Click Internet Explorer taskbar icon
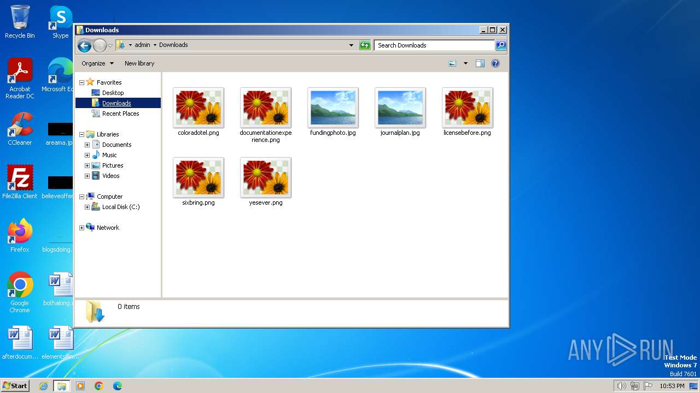The width and height of the screenshot is (700, 393). coord(43,386)
